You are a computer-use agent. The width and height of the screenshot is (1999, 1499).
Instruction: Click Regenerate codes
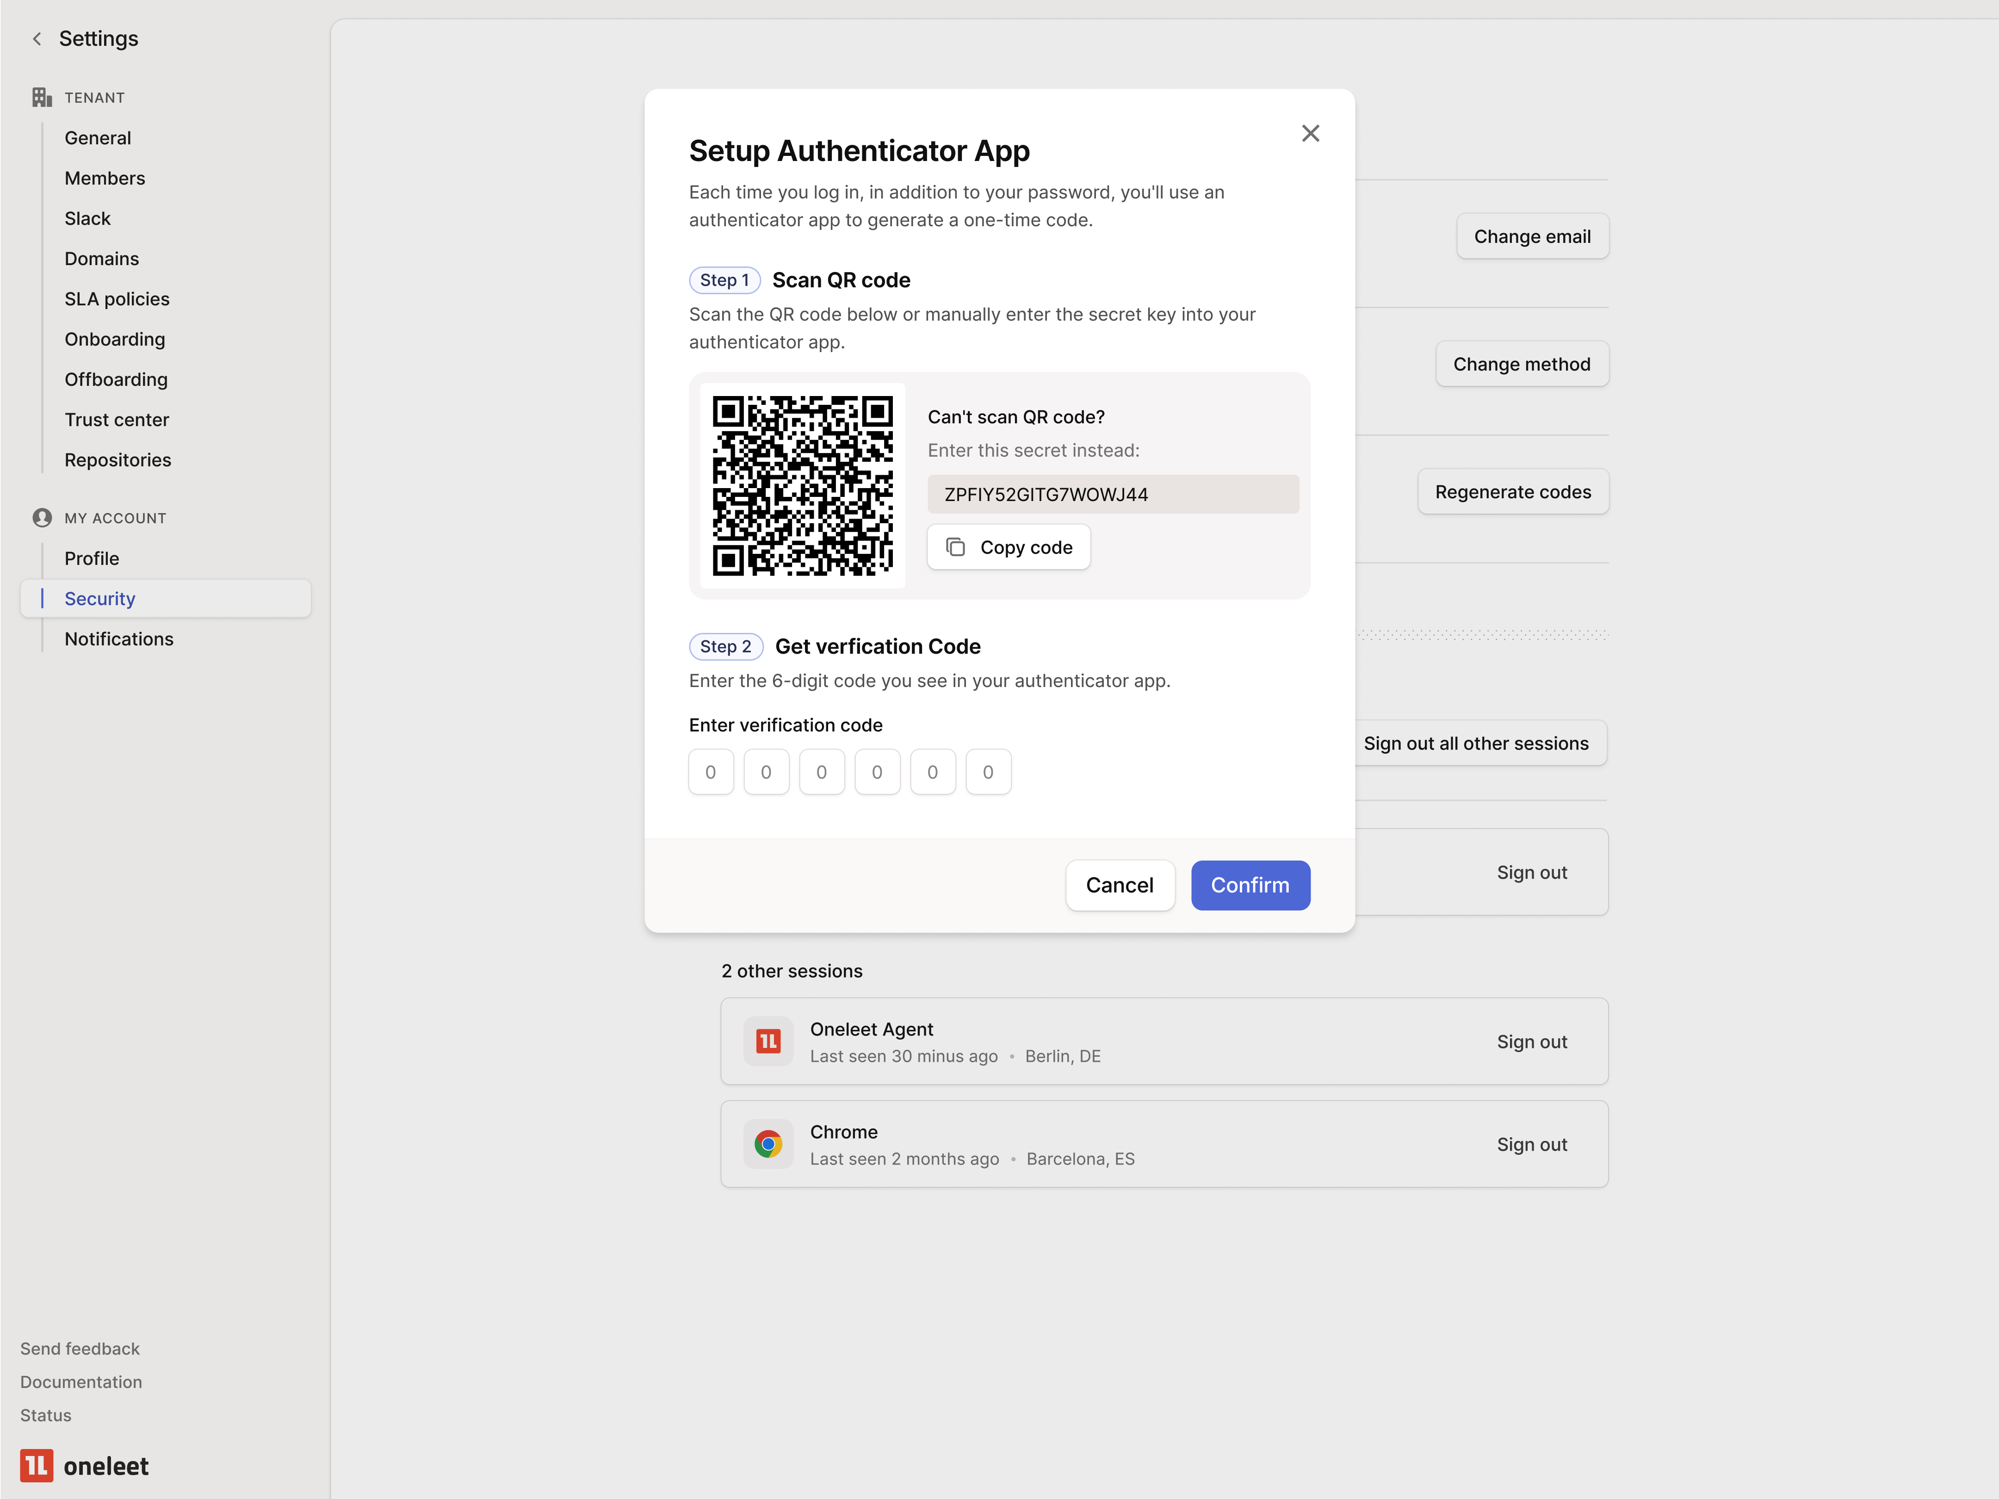pos(1513,491)
